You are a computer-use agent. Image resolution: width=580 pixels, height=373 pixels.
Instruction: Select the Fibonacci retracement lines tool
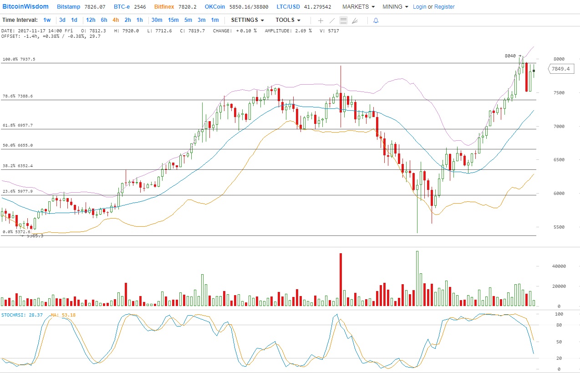coord(343,20)
